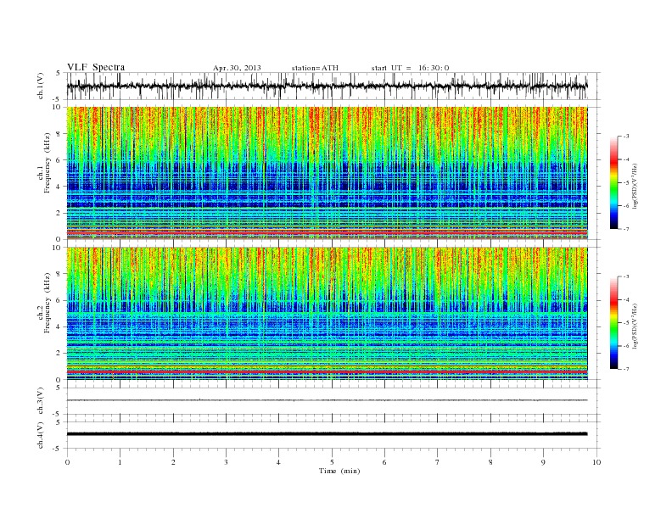Screen dimensions: 672x519
Task: Click the ch.2 spectrogram color scale bar
Action: (x=613, y=323)
